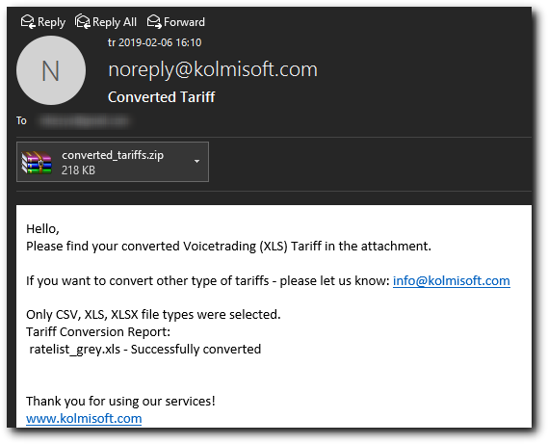
Task: Click the Forward text label
Action: [x=184, y=22]
